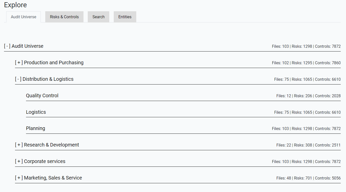This screenshot has width=346, height=192.
Task: Expand Research & Development via its [+]
Action: (x=19, y=145)
